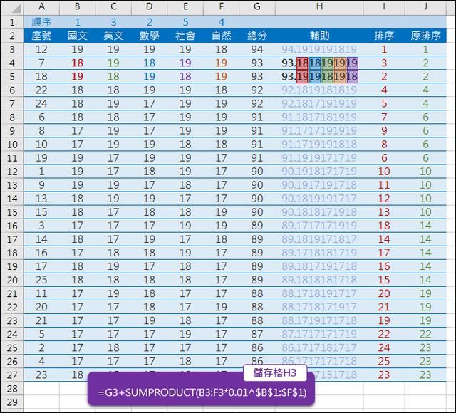Image resolution: width=456 pixels, height=413 pixels.
Task: Click rank 18 in the 排序 column
Action: (x=384, y=226)
